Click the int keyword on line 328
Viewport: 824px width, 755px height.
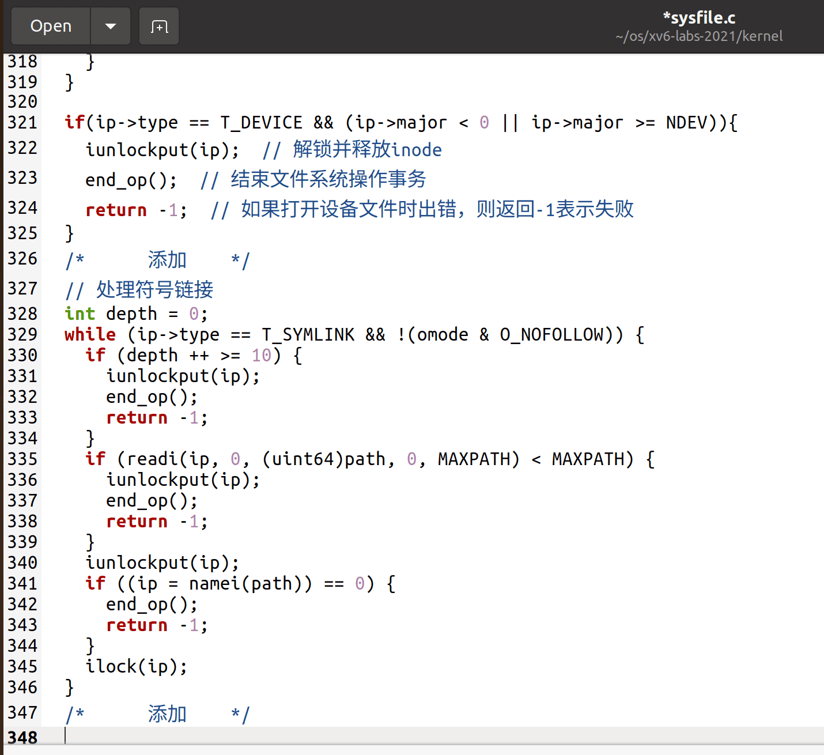click(x=80, y=314)
